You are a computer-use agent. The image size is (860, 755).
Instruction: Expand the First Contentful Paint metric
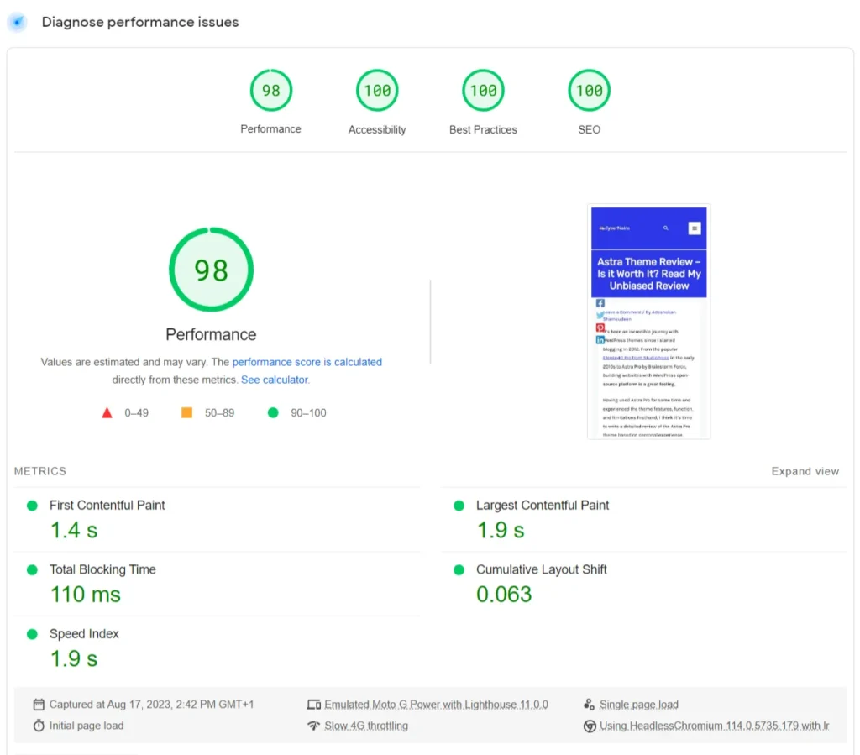point(107,505)
